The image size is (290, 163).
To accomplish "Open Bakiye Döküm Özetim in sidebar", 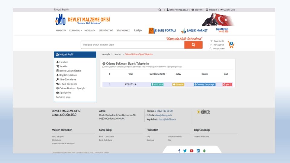I will 69,71.
